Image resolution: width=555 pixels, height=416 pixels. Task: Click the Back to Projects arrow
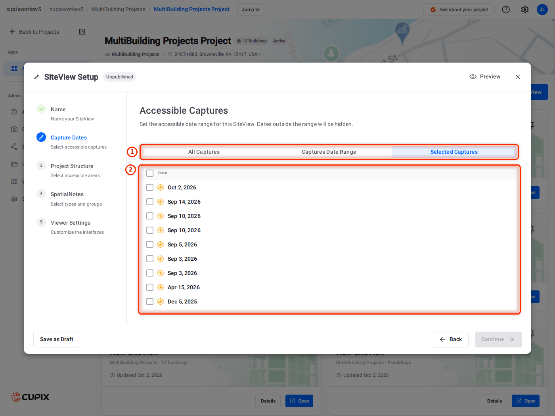tap(13, 32)
